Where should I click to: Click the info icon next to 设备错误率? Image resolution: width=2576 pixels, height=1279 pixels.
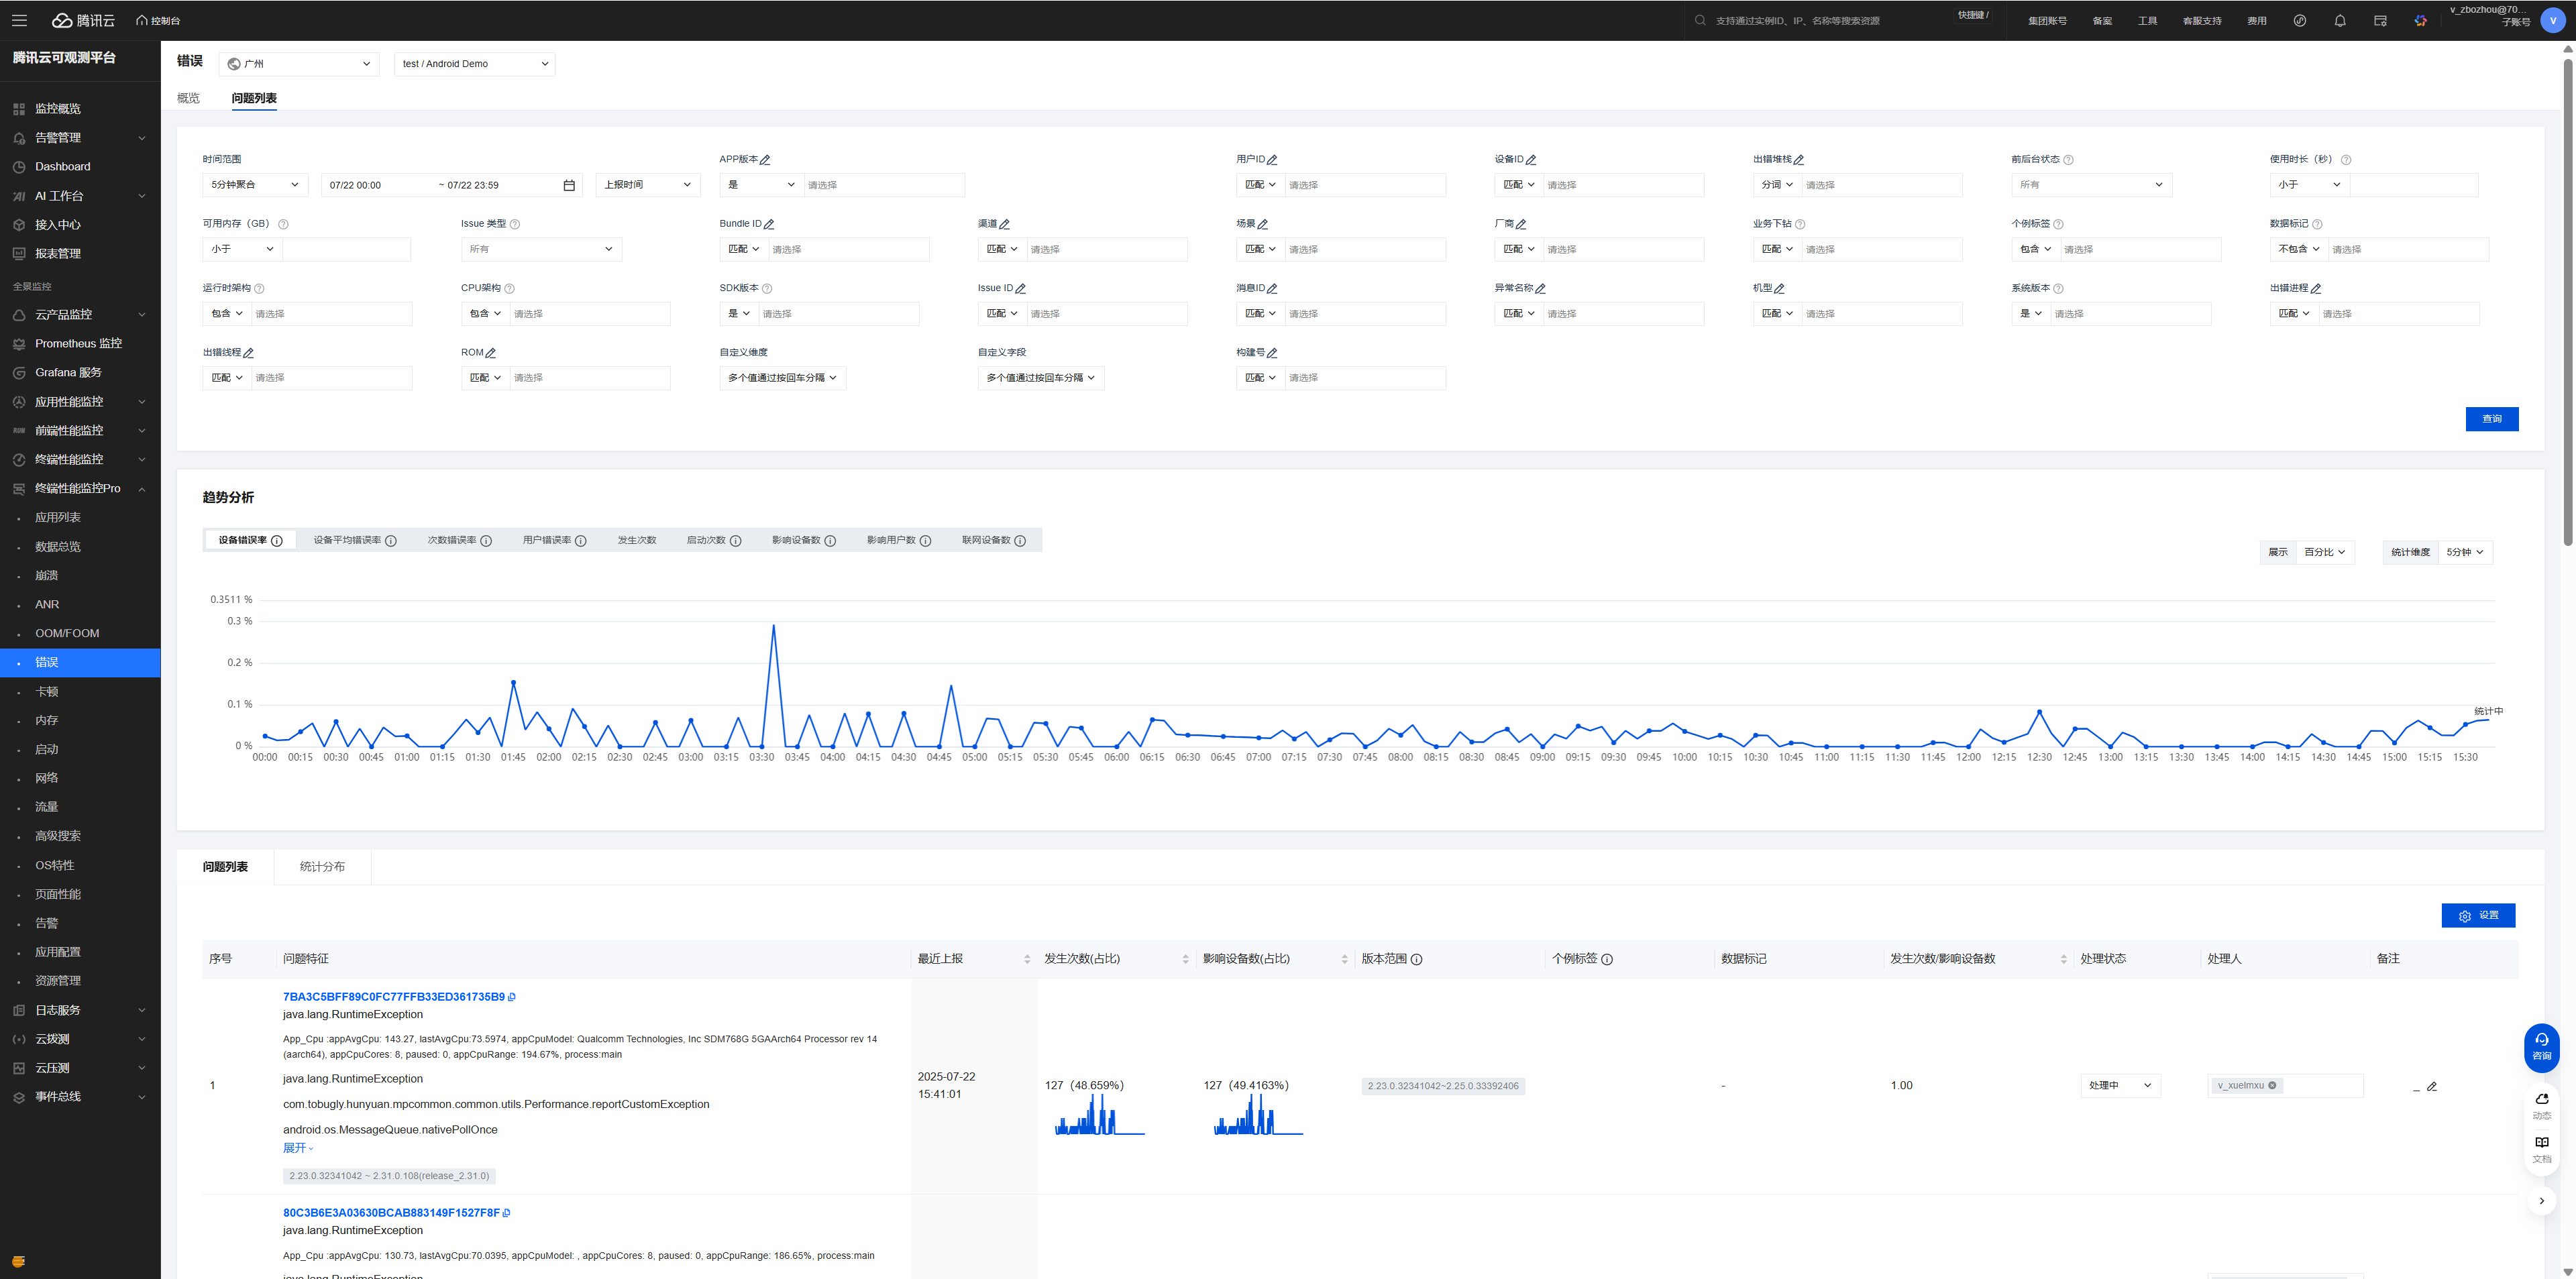coord(277,541)
